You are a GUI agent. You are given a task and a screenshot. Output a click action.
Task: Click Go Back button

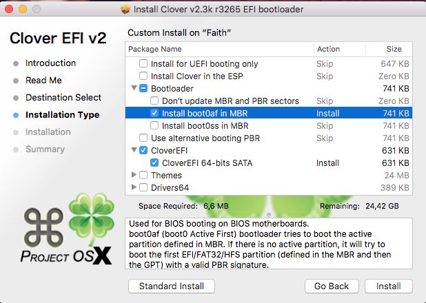click(332, 286)
